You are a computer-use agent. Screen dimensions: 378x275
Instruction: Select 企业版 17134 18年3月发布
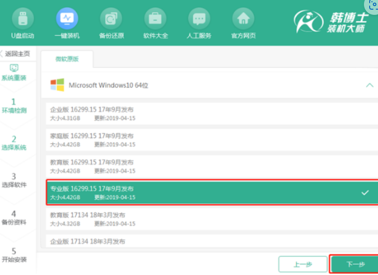[212, 241]
